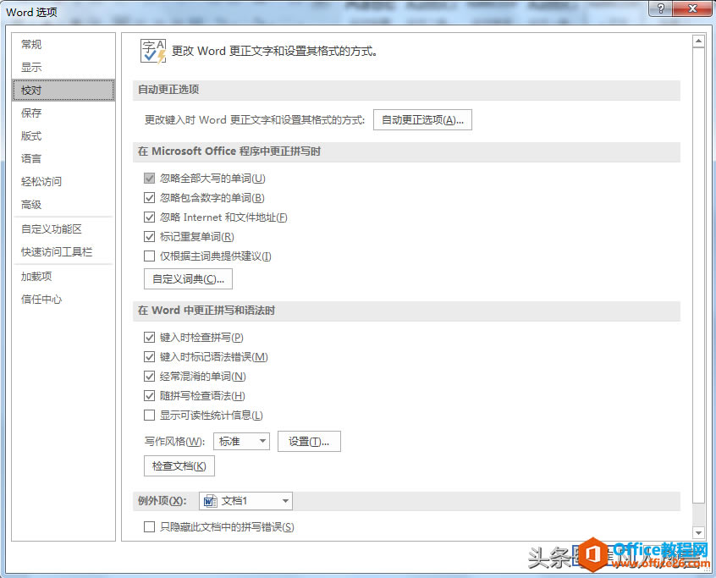Toggle 忽略包含数字的单词 checkbox
716x578 pixels.
(x=149, y=198)
